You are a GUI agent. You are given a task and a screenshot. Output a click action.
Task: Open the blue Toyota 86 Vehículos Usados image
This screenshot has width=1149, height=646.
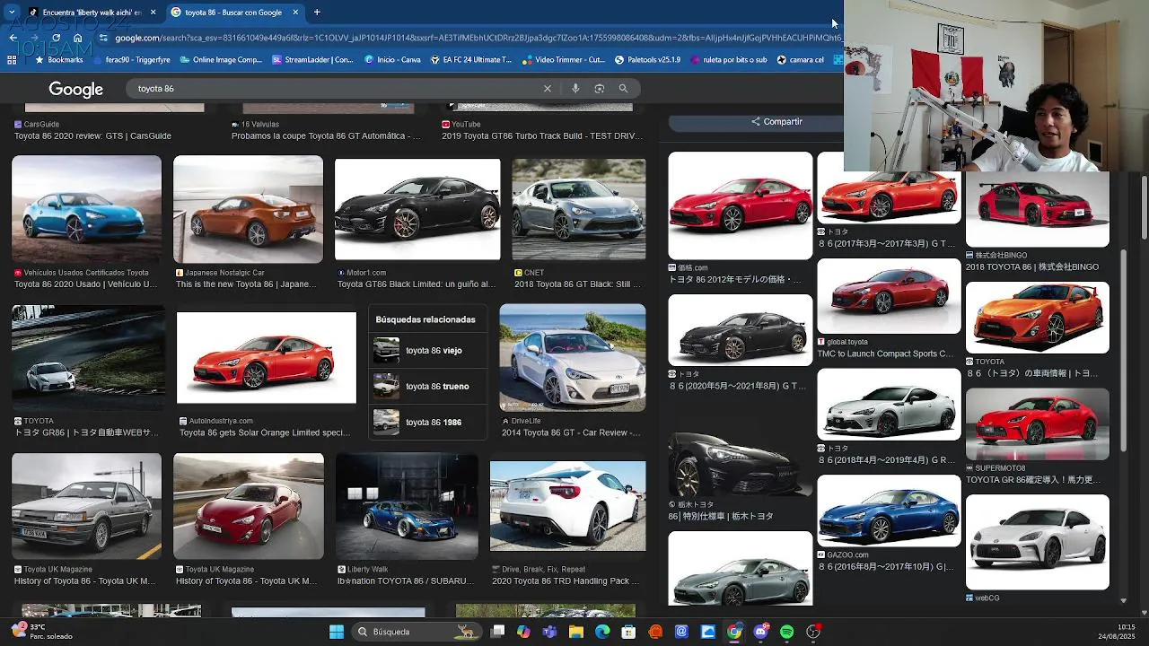point(87,209)
